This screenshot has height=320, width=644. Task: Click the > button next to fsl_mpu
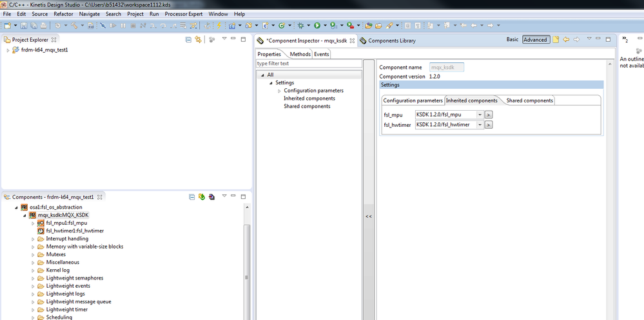pyautogui.click(x=489, y=115)
